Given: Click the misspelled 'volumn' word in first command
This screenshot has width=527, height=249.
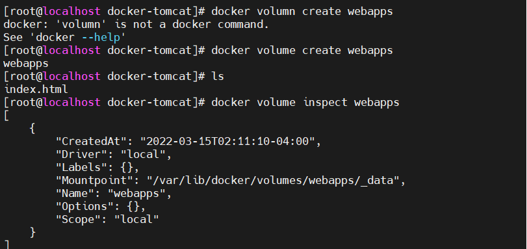Looking at the screenshot, I should pyautogui.click(x=276, y=12).
